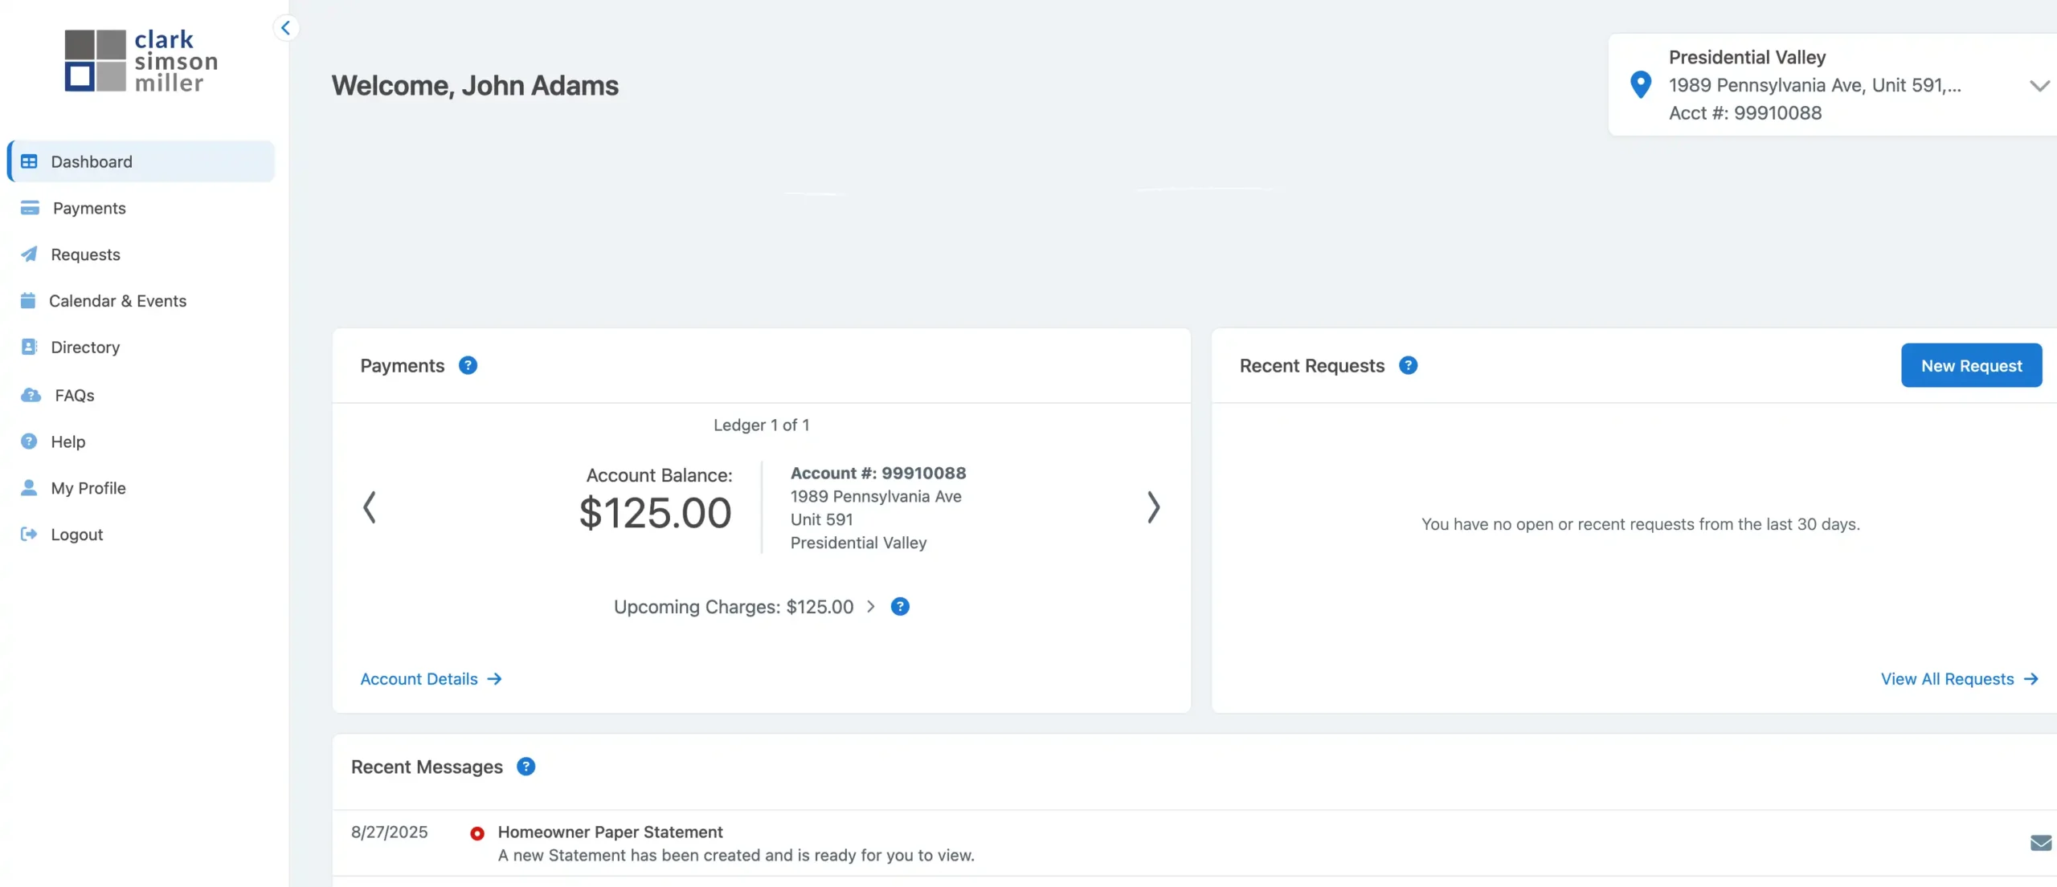
Task: Show previous ledger with left chevron
Action: (x=370, y=507)
